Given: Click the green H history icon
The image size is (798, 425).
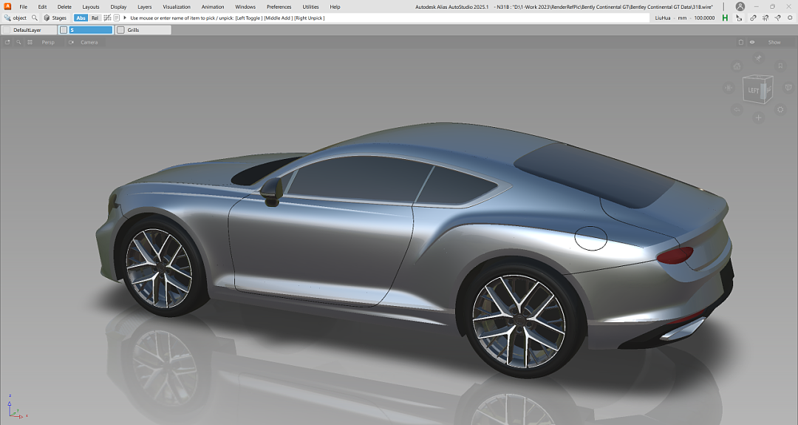Looking at the screenshot, I should point(725,18).
